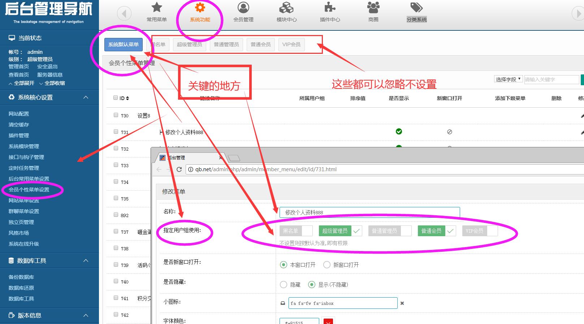Viewport: 584px width, 324px height.
Task: Reload the popup browser page
Action: [x=179, y=169]
